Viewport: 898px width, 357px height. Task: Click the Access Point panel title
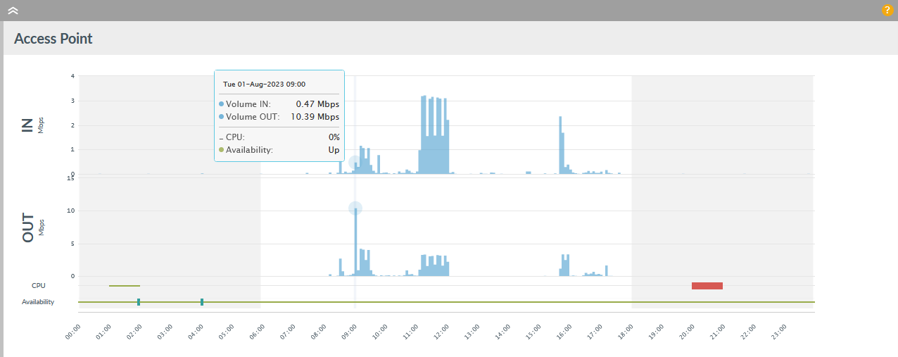coord(53,39)
